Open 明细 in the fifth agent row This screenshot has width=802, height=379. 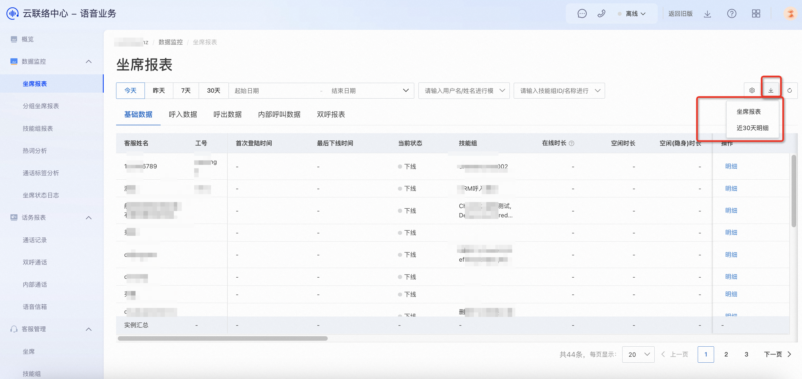731,255
